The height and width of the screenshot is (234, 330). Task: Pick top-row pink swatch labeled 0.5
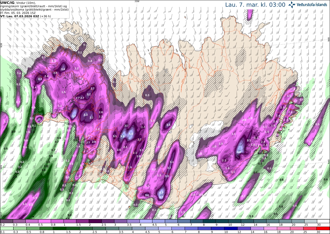[44, 221]
